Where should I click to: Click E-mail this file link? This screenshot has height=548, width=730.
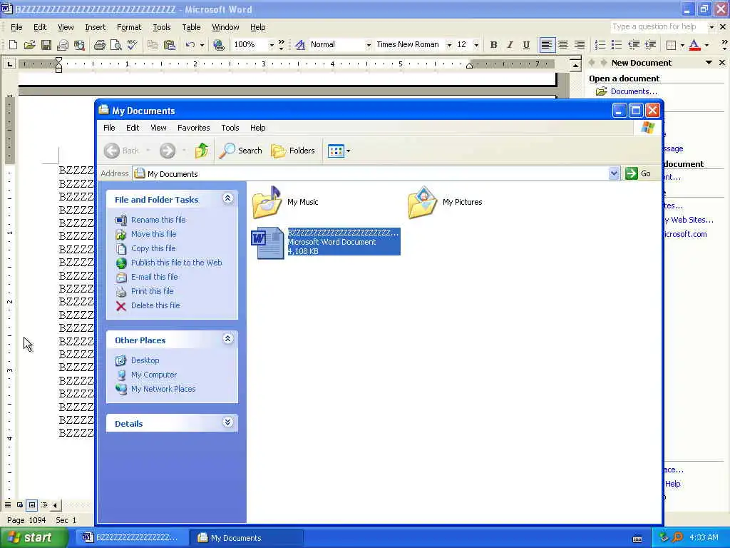pos(155,277)
